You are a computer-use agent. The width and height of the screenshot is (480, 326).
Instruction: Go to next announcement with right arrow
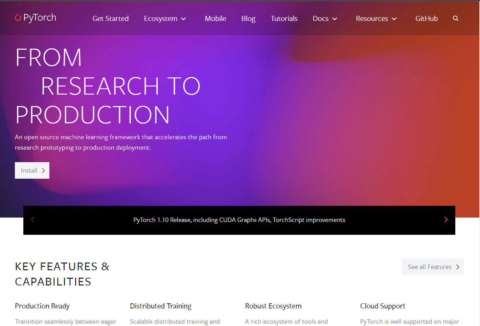tap(446, 220)
